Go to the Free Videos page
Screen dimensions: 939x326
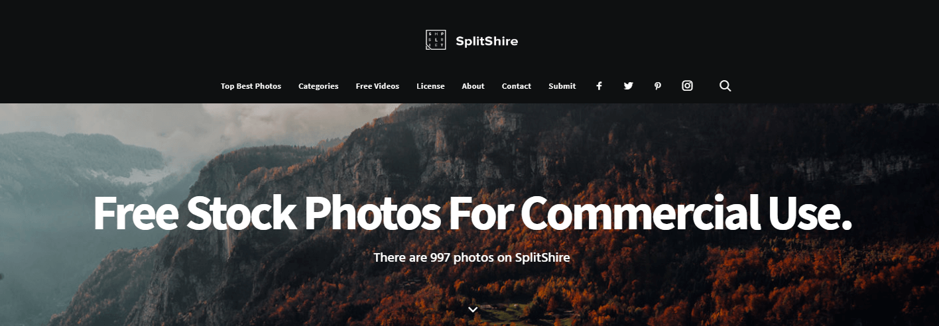click(x=377, y=86)
